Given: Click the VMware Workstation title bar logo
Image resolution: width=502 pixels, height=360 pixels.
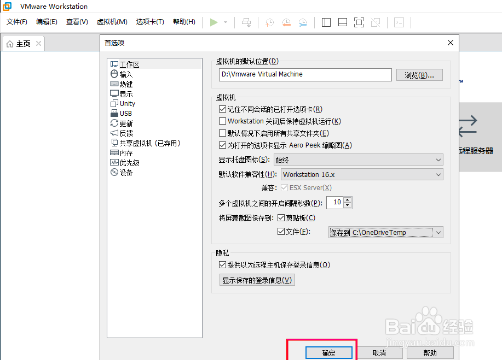Looking at the screenshot, I should pyautogui.click(x=7, y=6).
